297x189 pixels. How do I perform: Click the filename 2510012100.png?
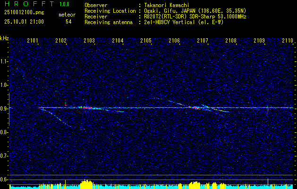tap(24, 12)
